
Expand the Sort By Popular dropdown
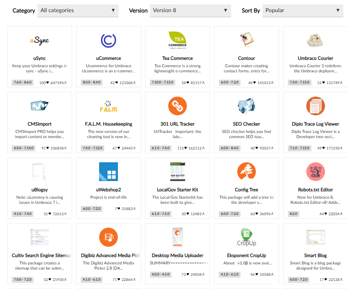[303, 11]
